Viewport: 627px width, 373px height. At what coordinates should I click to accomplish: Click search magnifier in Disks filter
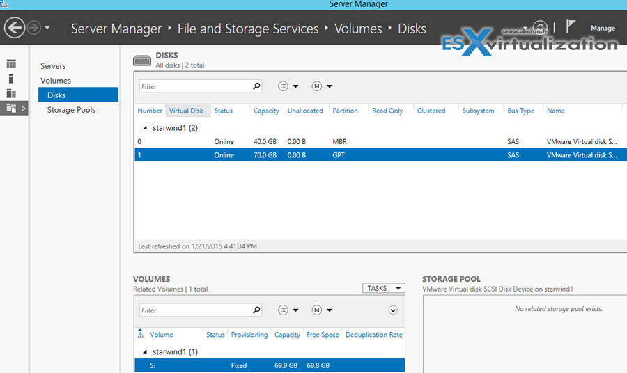click(256, 86)
